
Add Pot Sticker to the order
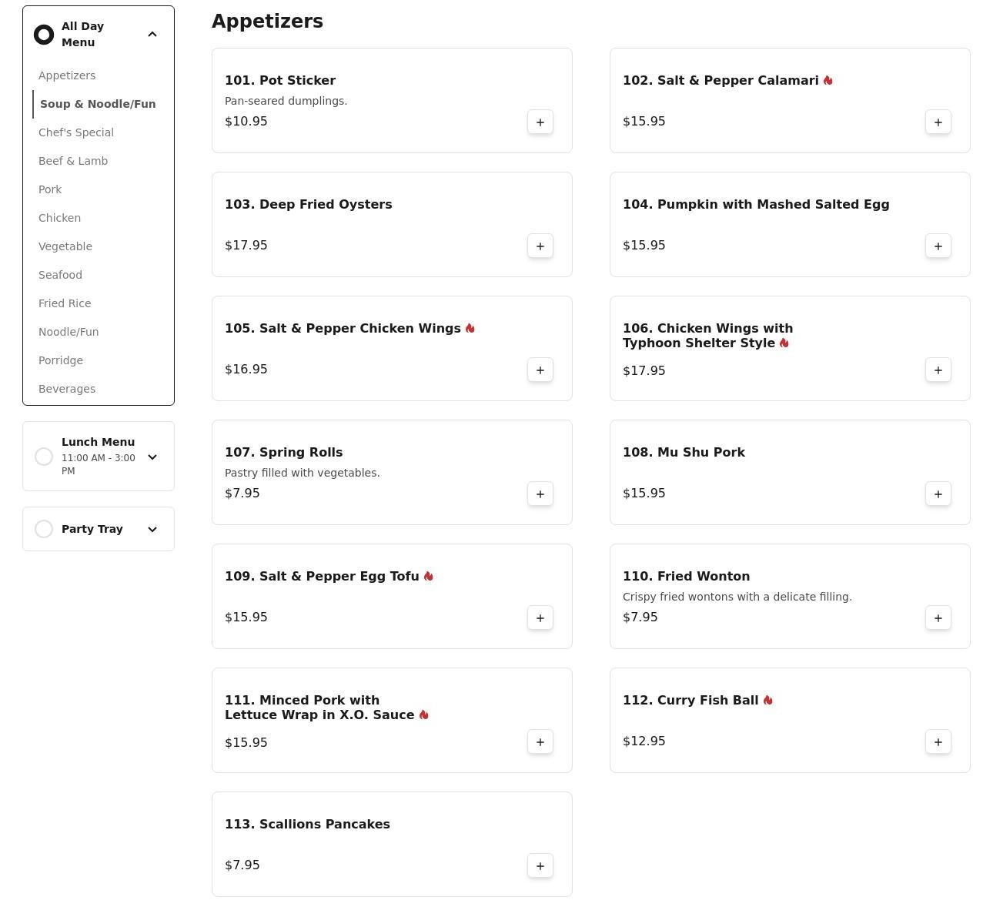[540, 122]
